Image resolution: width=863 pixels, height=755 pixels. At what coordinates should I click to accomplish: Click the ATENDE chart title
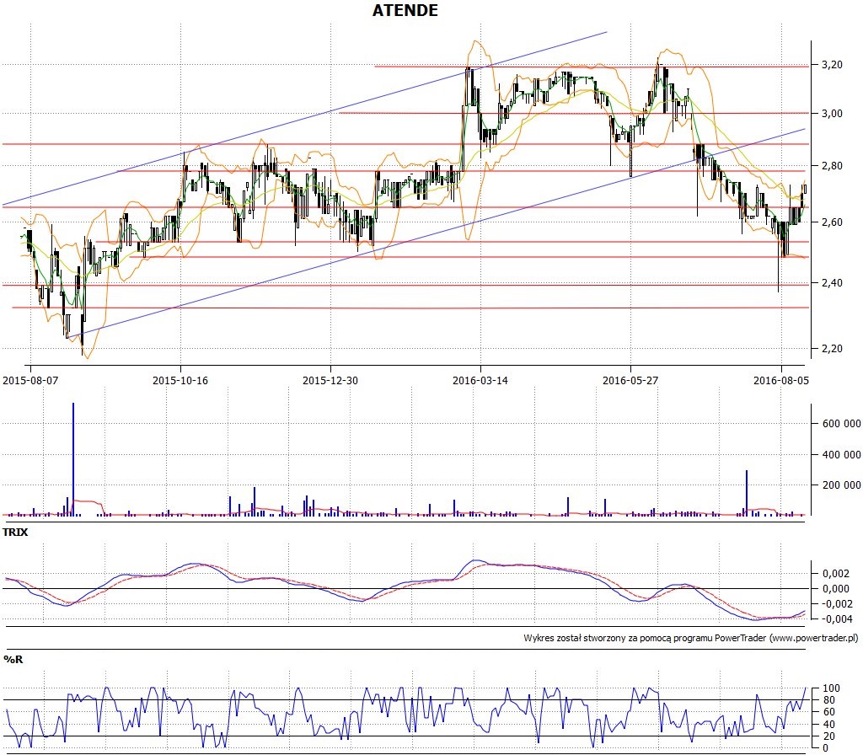405,10
